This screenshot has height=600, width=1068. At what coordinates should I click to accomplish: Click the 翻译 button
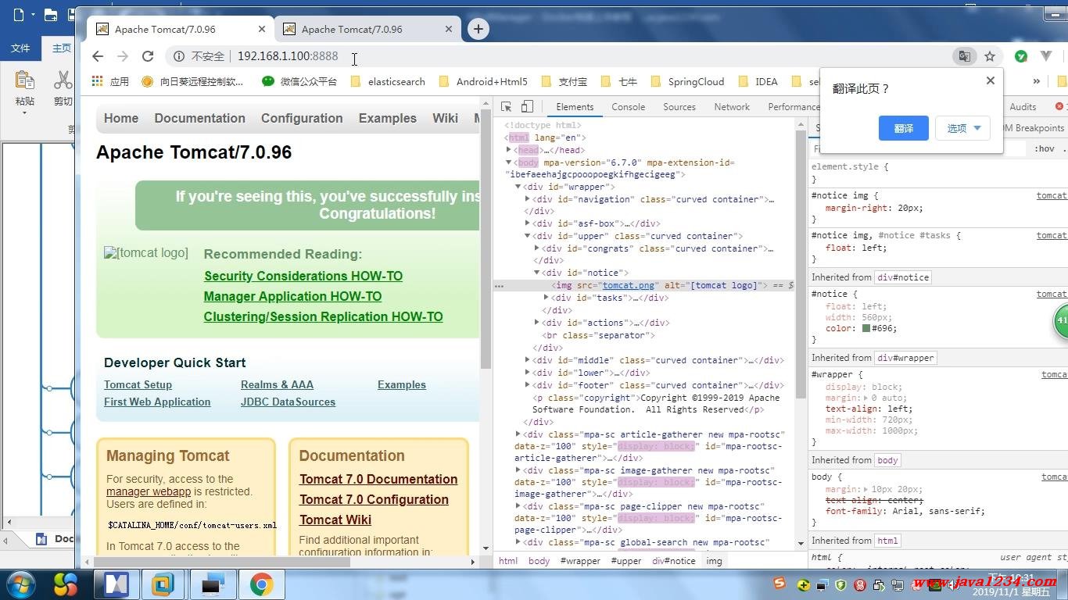(903, 128)
